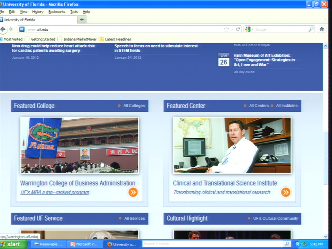Open the Edit menu

(12, 12)
